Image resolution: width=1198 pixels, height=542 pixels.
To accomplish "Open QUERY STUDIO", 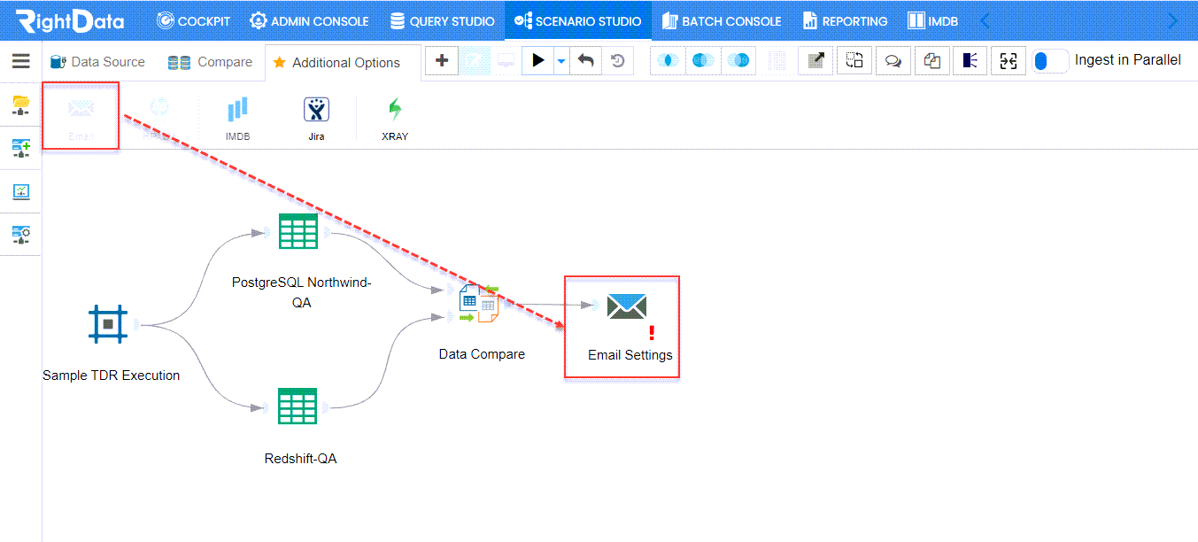I will [442, 20].
